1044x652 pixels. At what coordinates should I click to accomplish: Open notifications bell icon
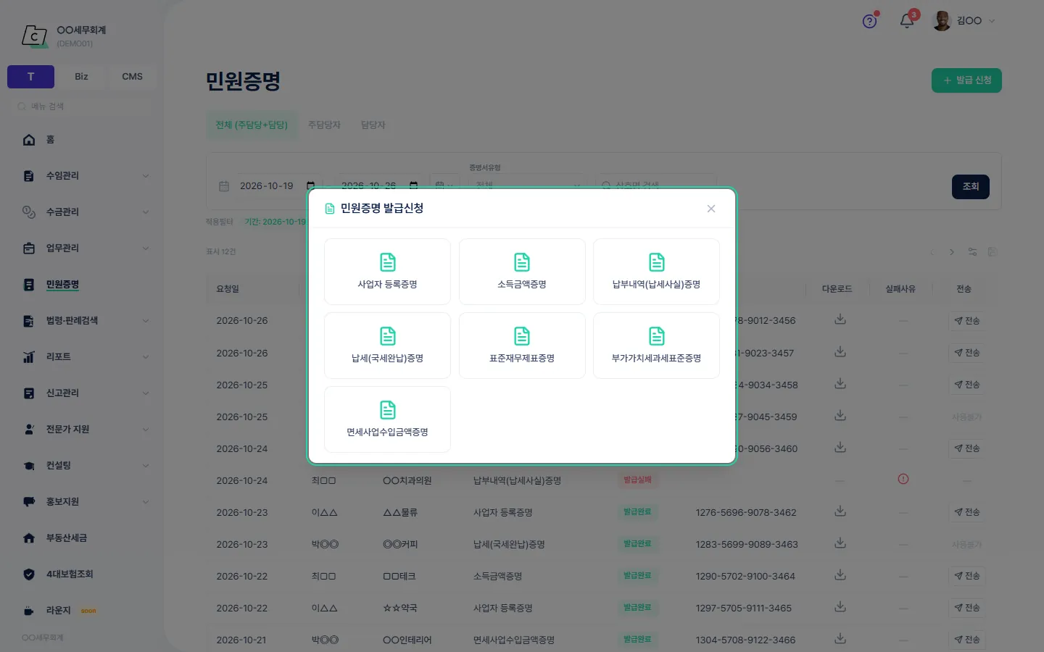[907, 21]
